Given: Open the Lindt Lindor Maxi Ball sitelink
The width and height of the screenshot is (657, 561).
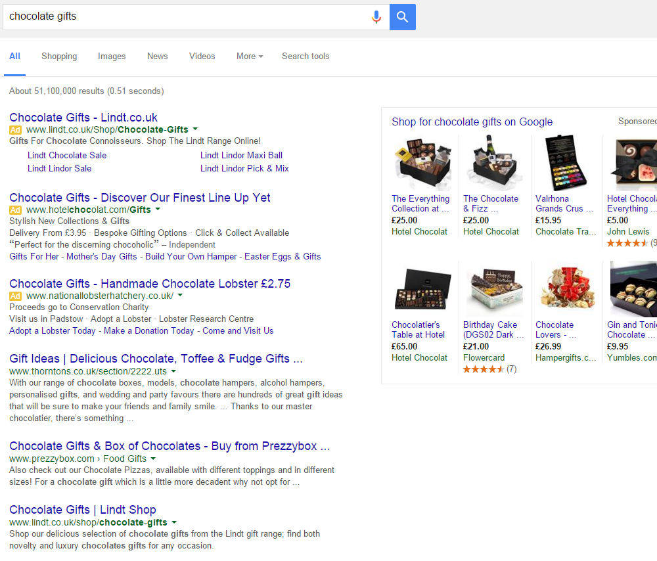Looking at the screenshot, I should [x=241, y=155].
